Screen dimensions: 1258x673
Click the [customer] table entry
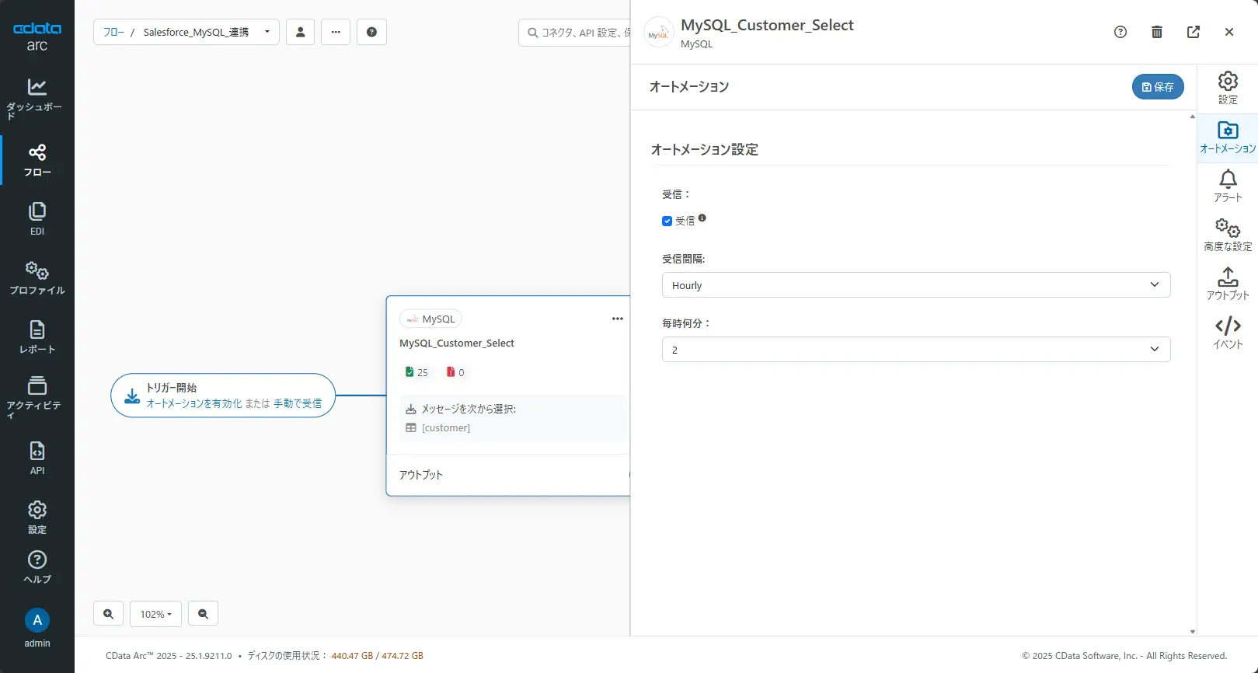click(x=445, y=428)
